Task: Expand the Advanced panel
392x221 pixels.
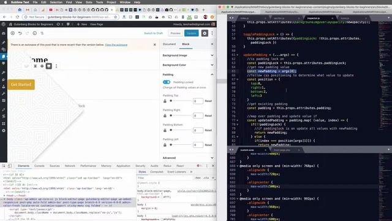Action: coord(188,158)
